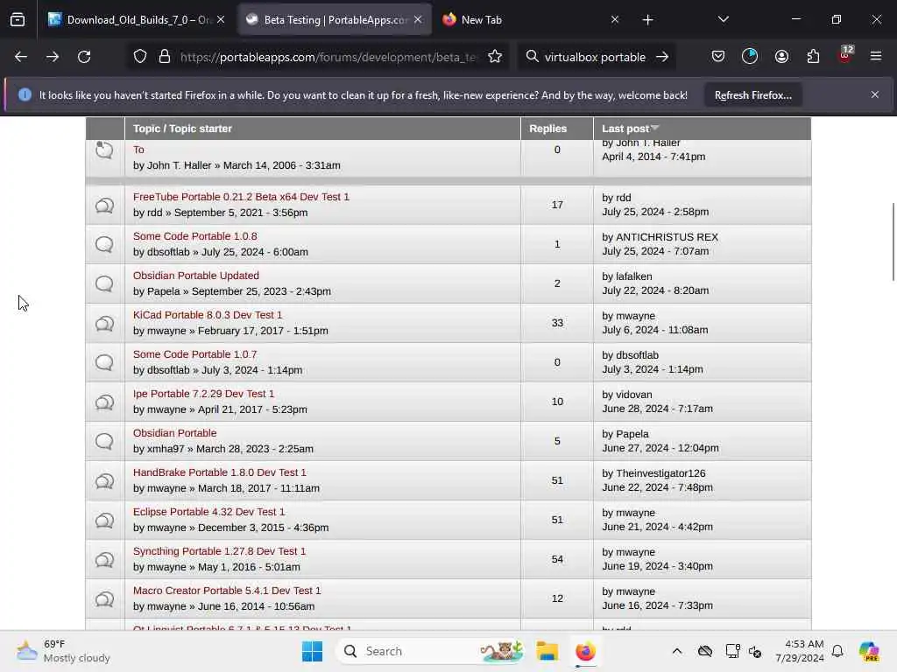Open the clock showing 4:53 AM
The image size is (897, 672).
click(799, 651)
